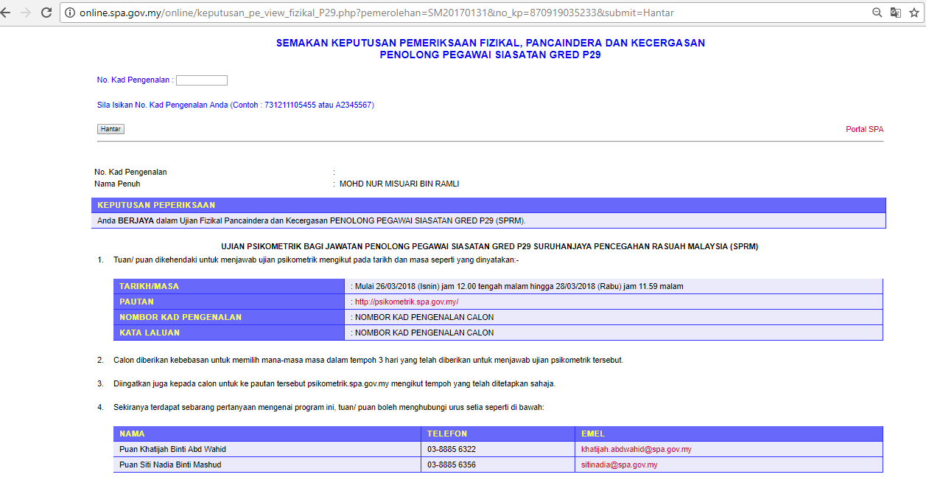Viewport: 926px width, 480px height.
Task: Click the browser back arrow
Action: coord(6,13)
